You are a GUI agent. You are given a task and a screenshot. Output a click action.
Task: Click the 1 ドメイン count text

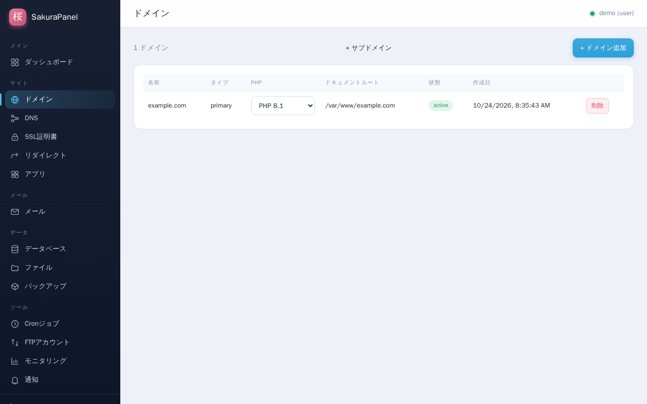[151, 48]
